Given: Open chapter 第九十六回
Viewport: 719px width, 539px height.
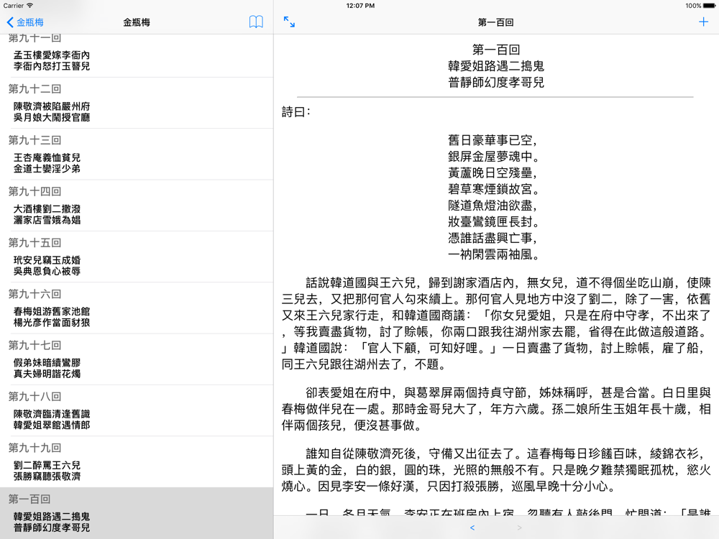Looking at the screenshot, I should tap(137, 308).
